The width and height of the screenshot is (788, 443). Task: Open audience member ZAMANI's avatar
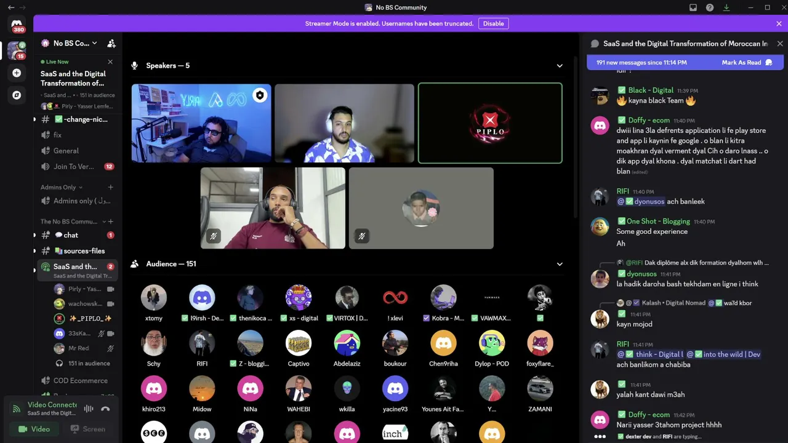(540, 389)
